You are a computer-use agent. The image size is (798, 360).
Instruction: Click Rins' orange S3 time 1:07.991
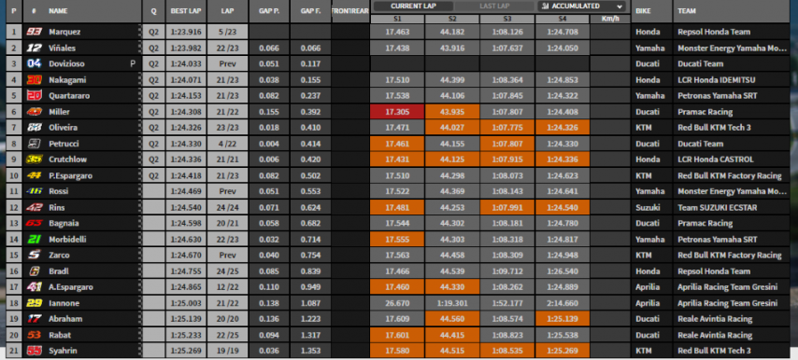pos(506,208)
